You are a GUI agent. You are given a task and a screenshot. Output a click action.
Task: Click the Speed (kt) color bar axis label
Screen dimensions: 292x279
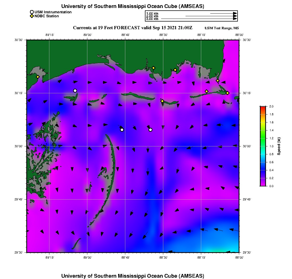tap(279, 146)
